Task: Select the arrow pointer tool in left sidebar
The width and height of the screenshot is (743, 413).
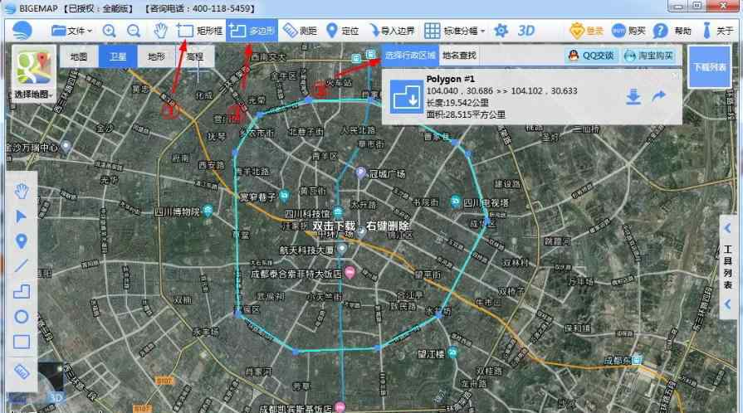Action: click(22, 217)
